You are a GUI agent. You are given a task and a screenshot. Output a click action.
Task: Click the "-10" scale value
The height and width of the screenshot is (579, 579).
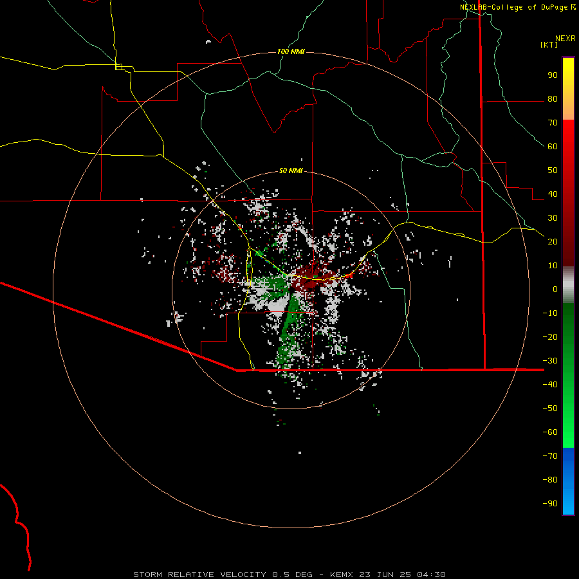click(x=550, y=313)
